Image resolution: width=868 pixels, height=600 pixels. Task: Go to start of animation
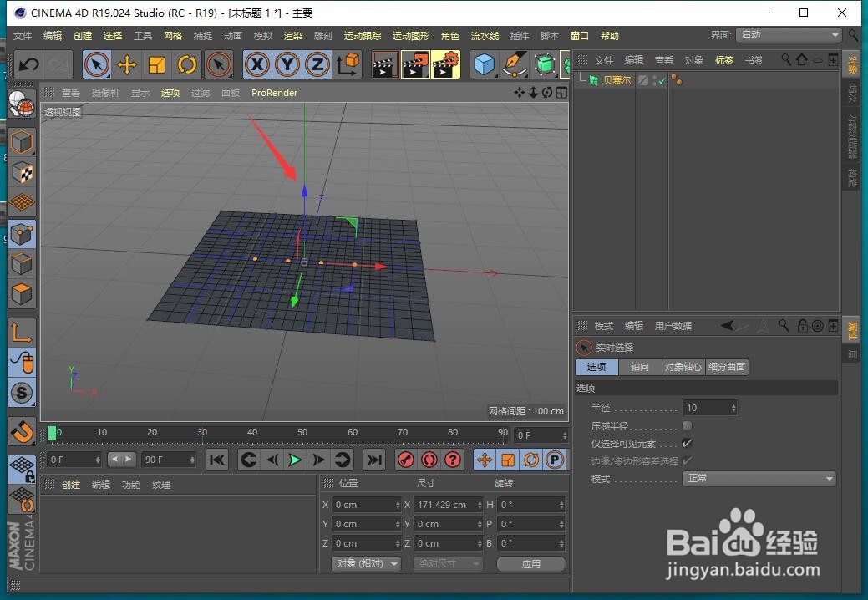[217, 460]
